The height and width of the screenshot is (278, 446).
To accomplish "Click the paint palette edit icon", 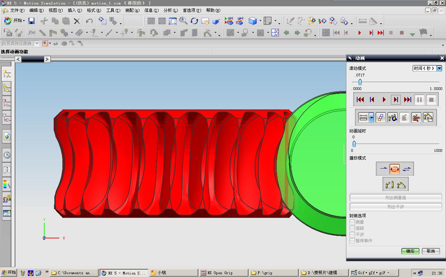I will click(x=312, y=21).
